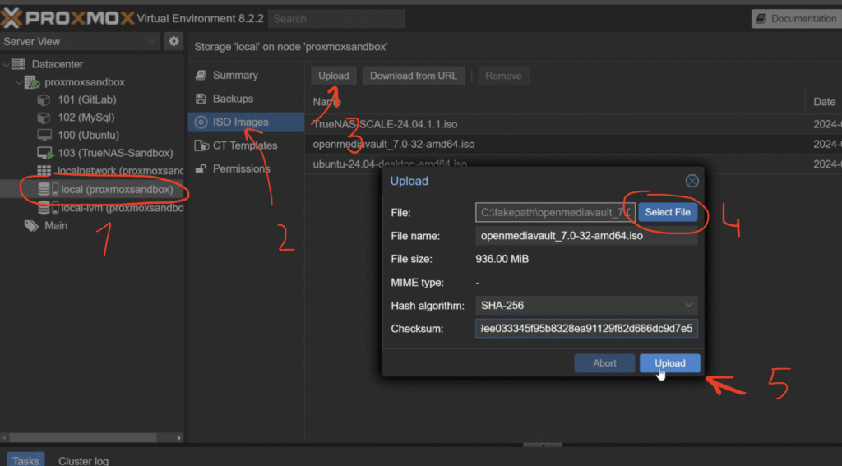842x466 pixels.
Task: Close the Upload dialog with X icon
Action: point(692,181)
